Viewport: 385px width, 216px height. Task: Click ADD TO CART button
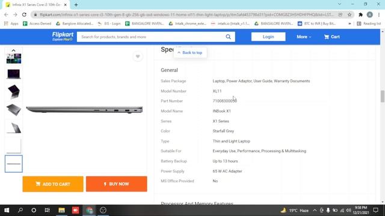pos(53,184)
